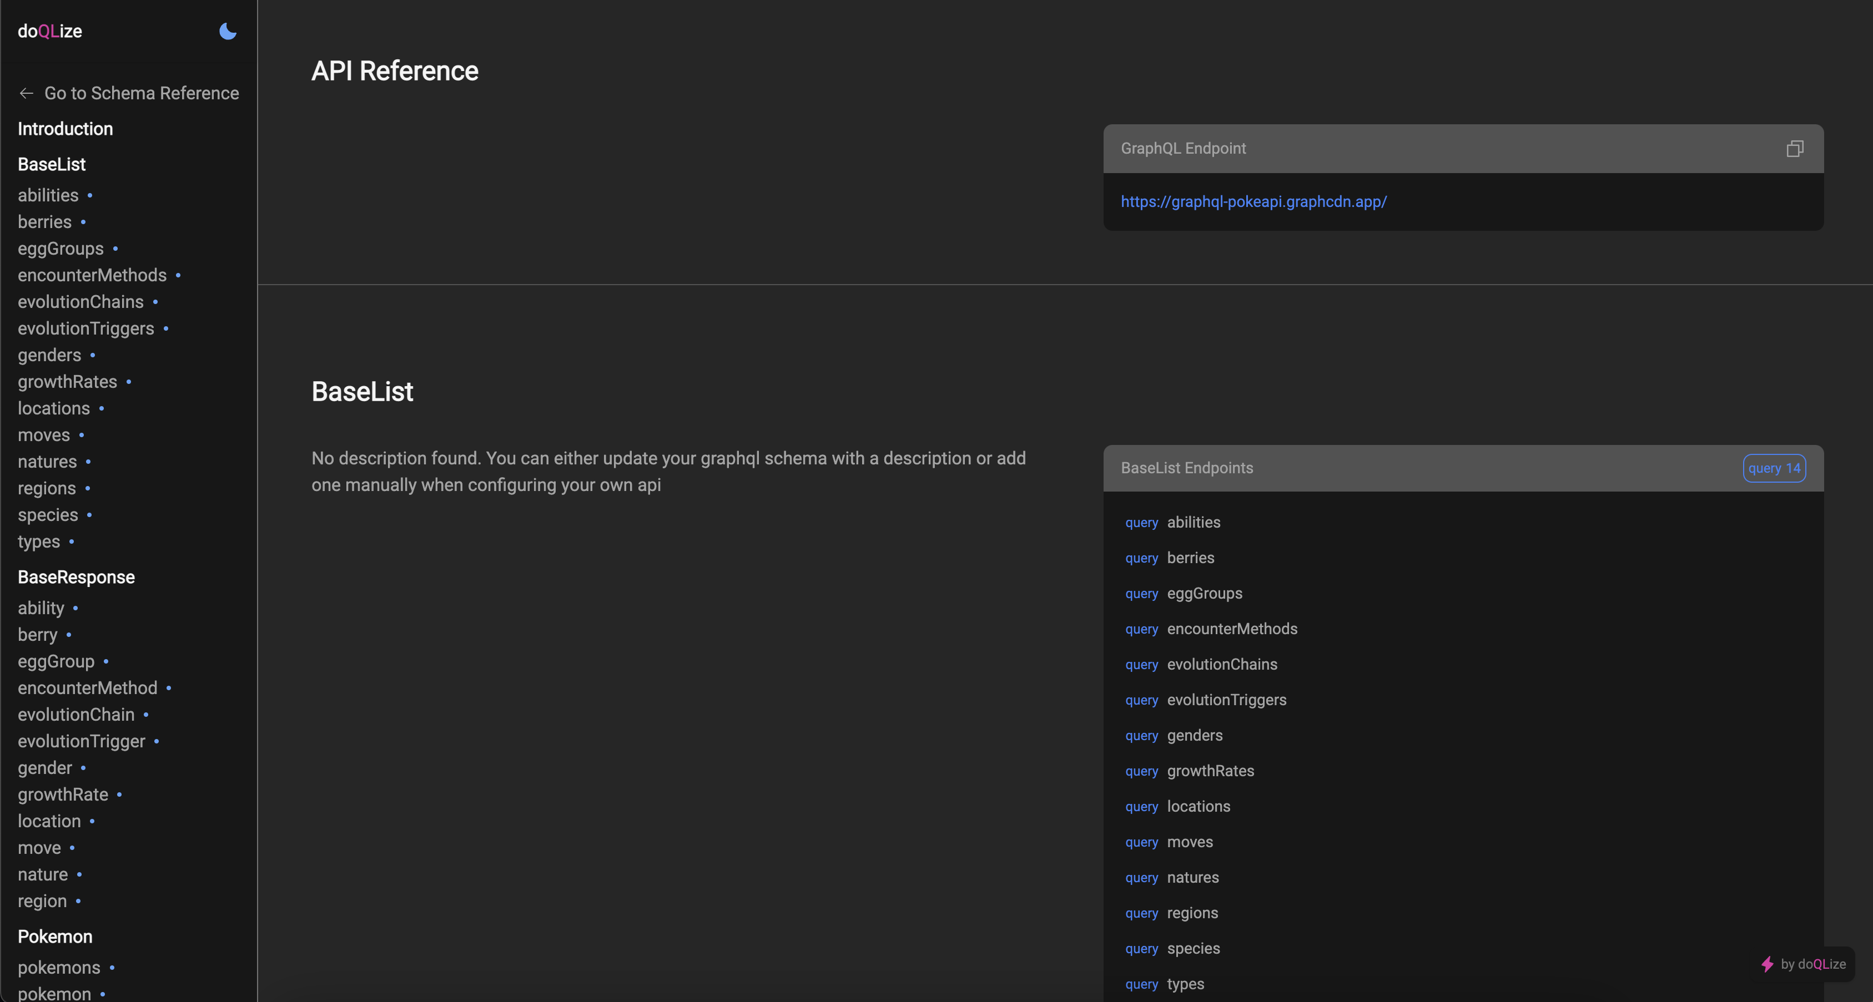Open abilities in the sidebar
The image size is (1873, 1002).
(48, 195)
